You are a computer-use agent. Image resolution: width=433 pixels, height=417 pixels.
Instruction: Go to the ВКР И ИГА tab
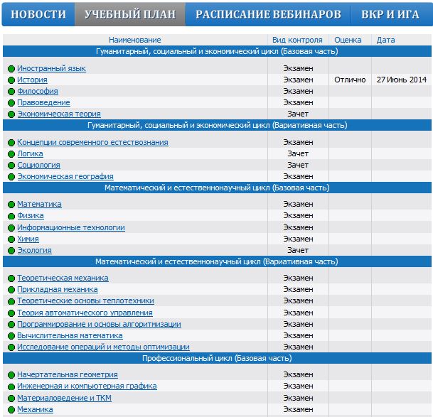click(390, 14)
